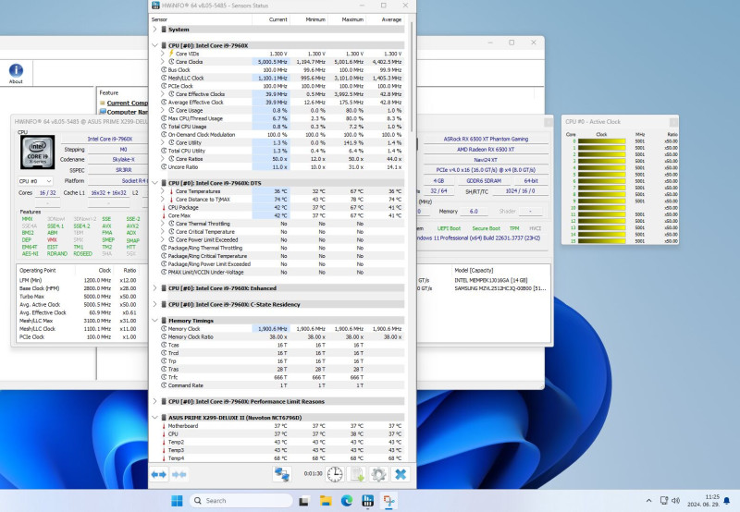The width and height of the screenshot is (740, 512).
Task: Open File Explorer from taskbar
Action: (326, 501)
